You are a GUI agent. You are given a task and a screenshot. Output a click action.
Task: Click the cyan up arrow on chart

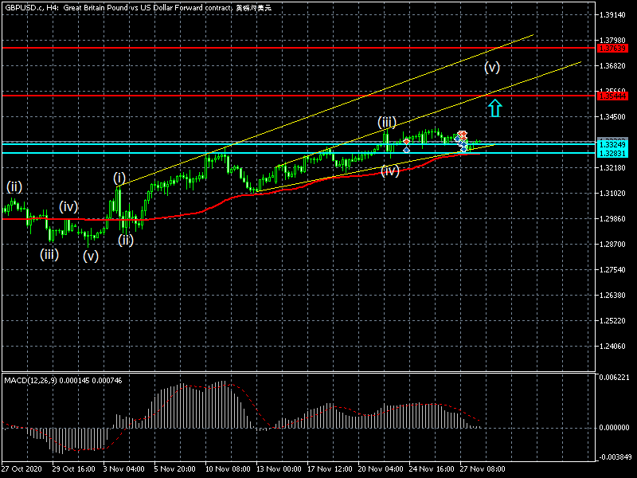pos(494,108)
